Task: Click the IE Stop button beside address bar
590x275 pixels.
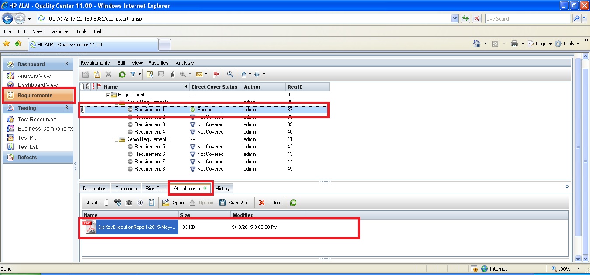Action: click(477, 18)
